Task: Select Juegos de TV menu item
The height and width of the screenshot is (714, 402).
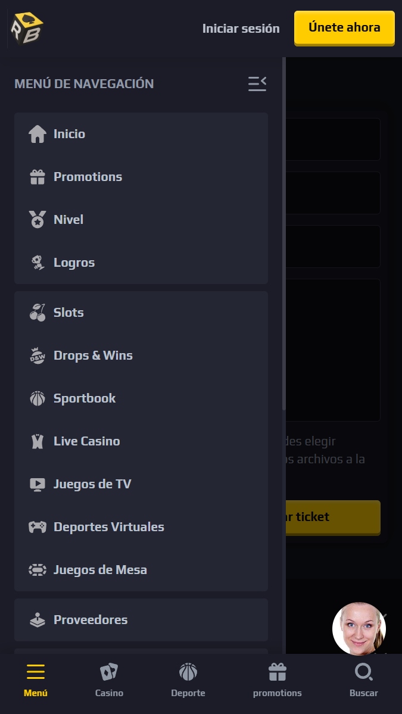Action: (92, 484)
